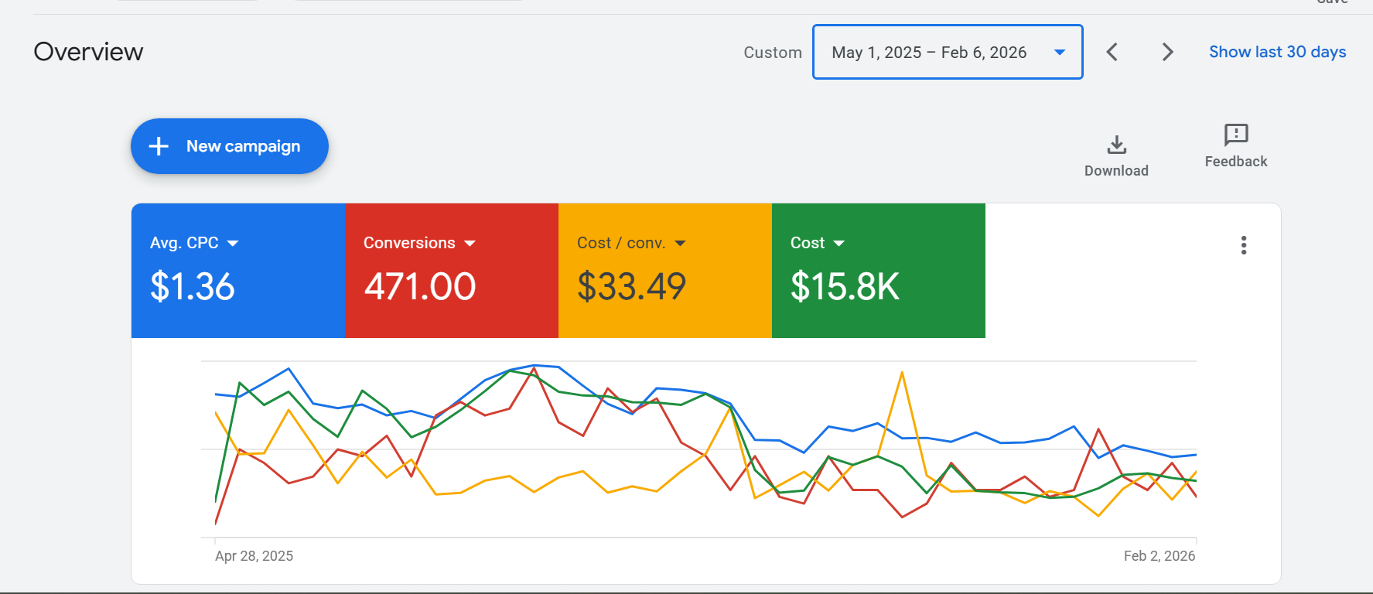The image size is (1373, 594).
Task: Advance to next date range with right chevron
Action: [1167, 52]
